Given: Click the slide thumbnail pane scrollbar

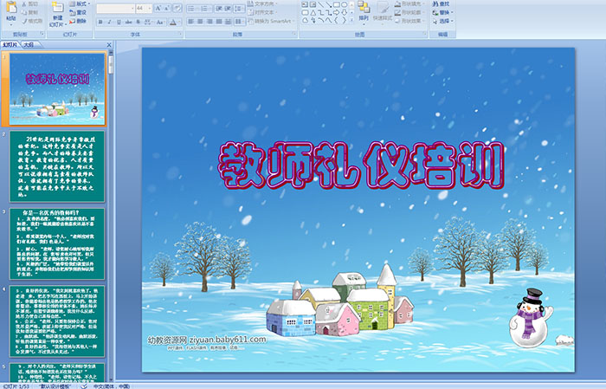Looking at the screenshot, I should [x=111, y=217].
